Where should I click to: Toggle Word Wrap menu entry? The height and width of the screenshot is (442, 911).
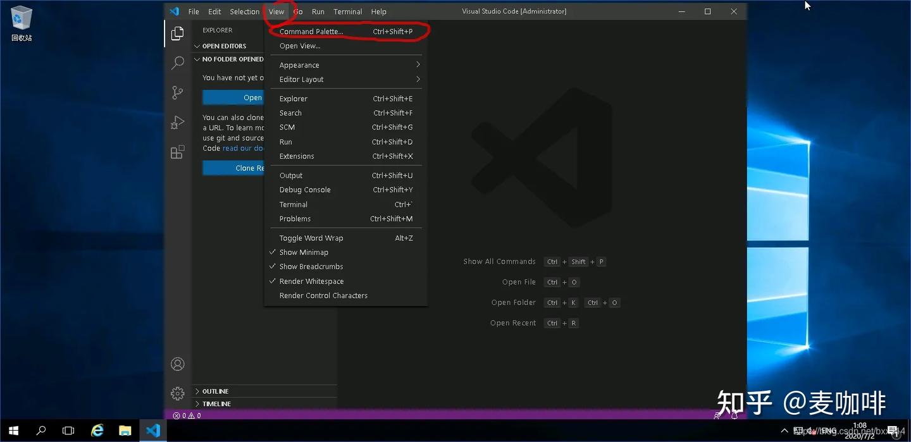345,238
